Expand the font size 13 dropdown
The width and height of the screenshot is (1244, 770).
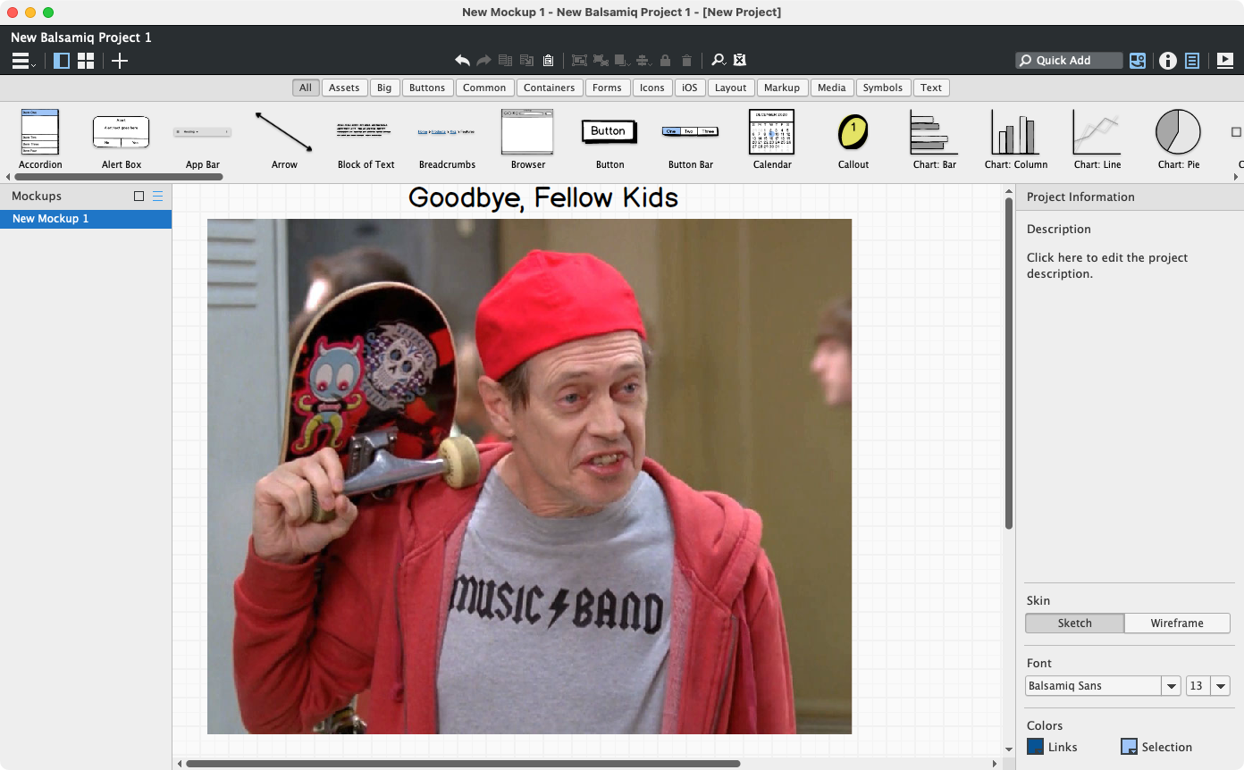click(x=1220, y=686)
